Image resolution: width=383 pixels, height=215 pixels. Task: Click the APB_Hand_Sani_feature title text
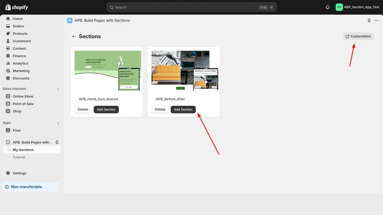point(99,99)
